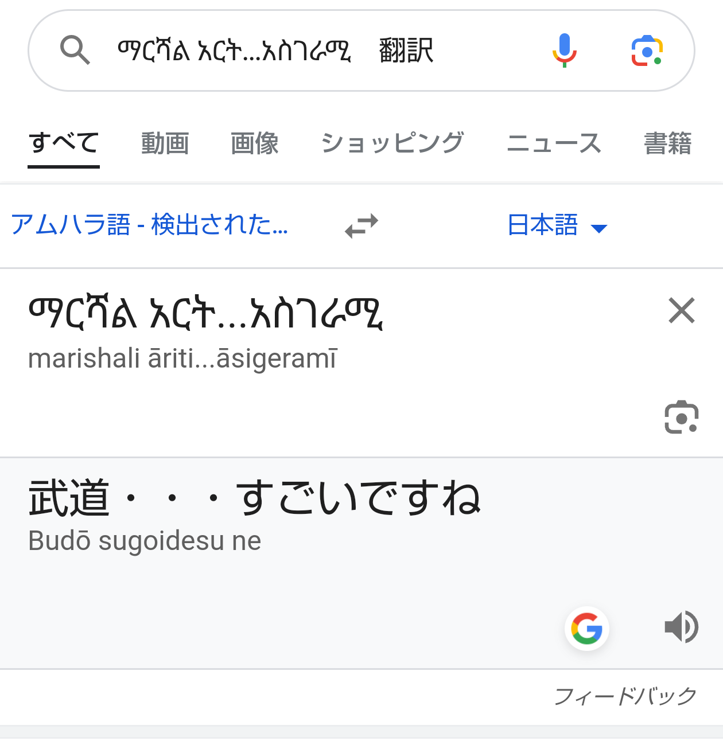Clear the Amharic input text
This screenshot has width=723, height=745.
[x=682, y=310]
